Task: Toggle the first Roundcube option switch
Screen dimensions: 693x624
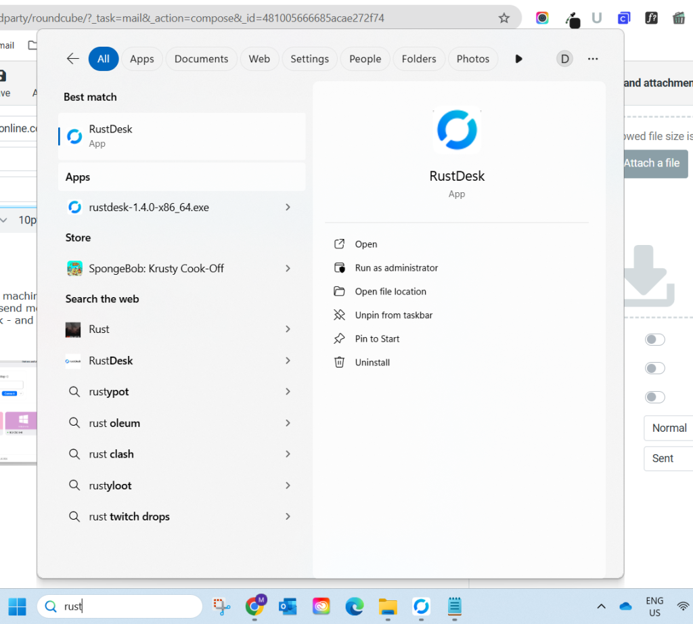Action: [x=654, y=339]
